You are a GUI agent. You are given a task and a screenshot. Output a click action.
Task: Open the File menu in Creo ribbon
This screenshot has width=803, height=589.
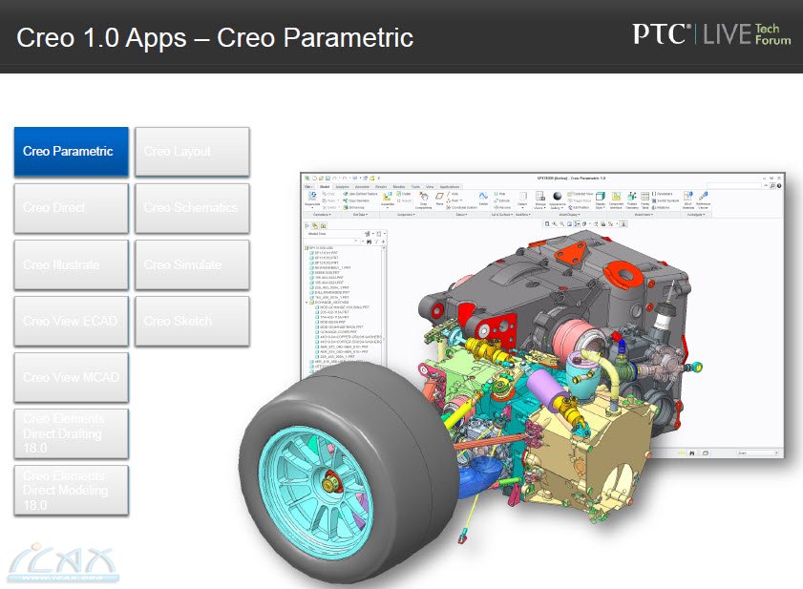(x=308, y=187)
